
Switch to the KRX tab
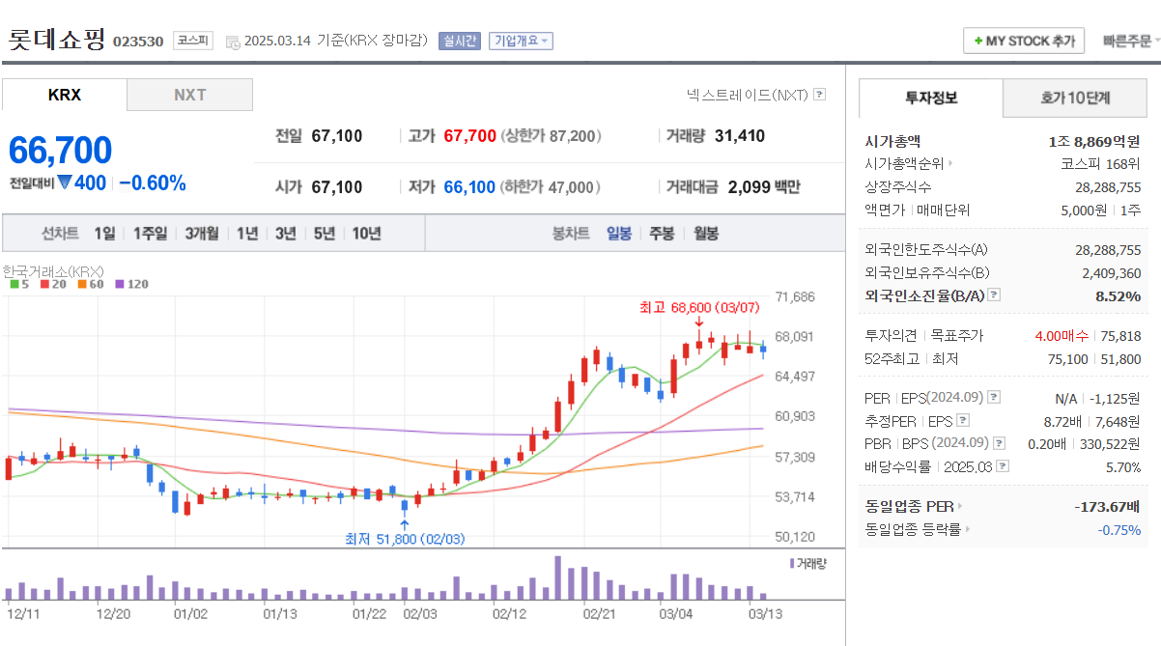65,95
